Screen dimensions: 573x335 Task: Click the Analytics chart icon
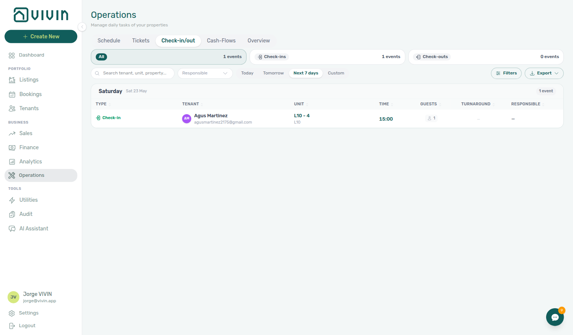pos(12,162)
